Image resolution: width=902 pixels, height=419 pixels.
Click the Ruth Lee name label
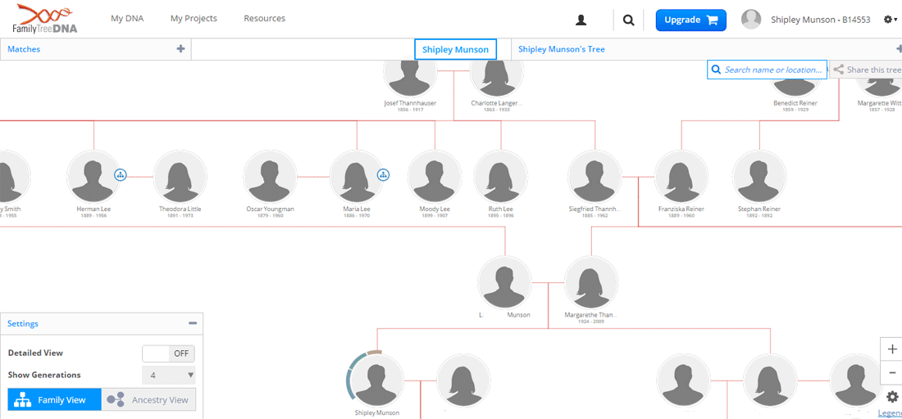click(x=500, y=209)
